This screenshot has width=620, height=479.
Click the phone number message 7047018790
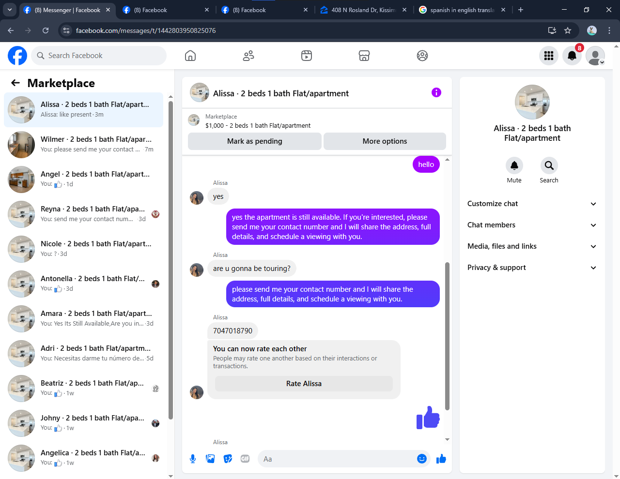click(232, 331)
